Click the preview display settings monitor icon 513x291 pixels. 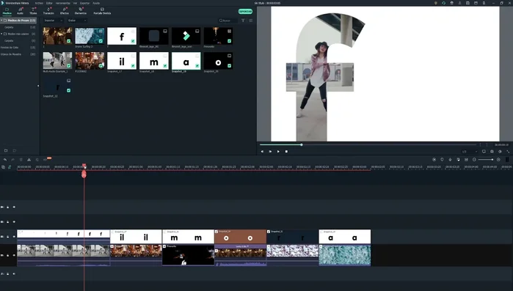[x=484, y=152]
